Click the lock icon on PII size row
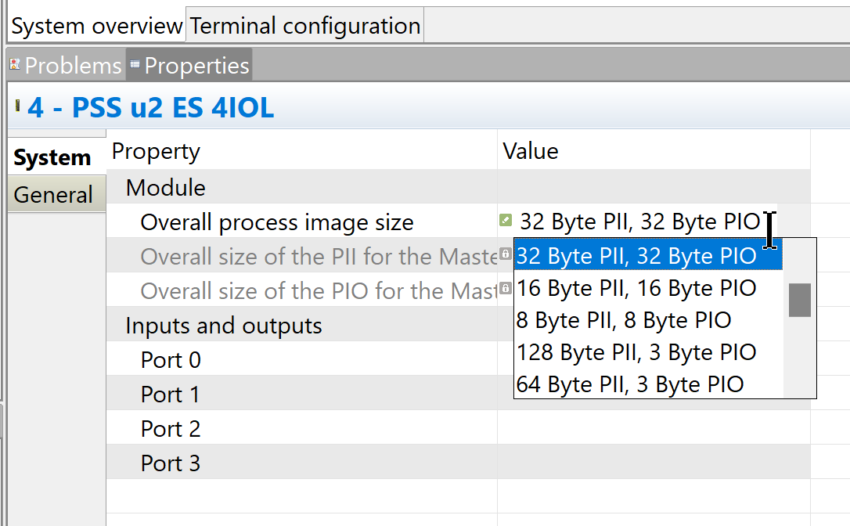Viewport: 850px width, 526px height. pos(506,254)
